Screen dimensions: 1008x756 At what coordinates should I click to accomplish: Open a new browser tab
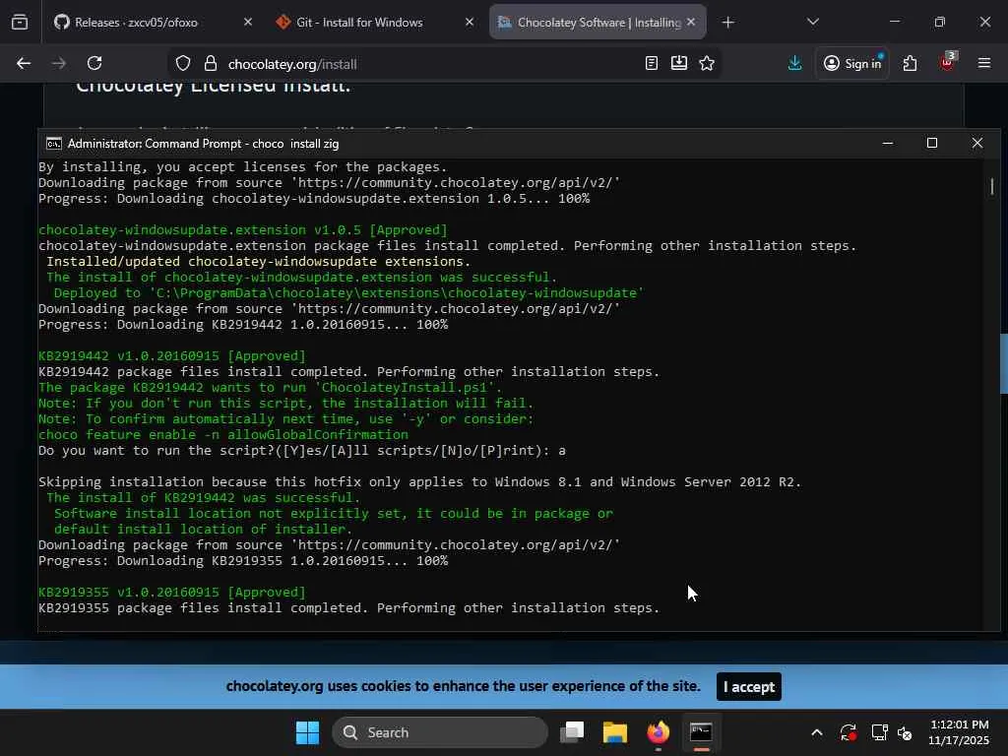coord(727,23)
